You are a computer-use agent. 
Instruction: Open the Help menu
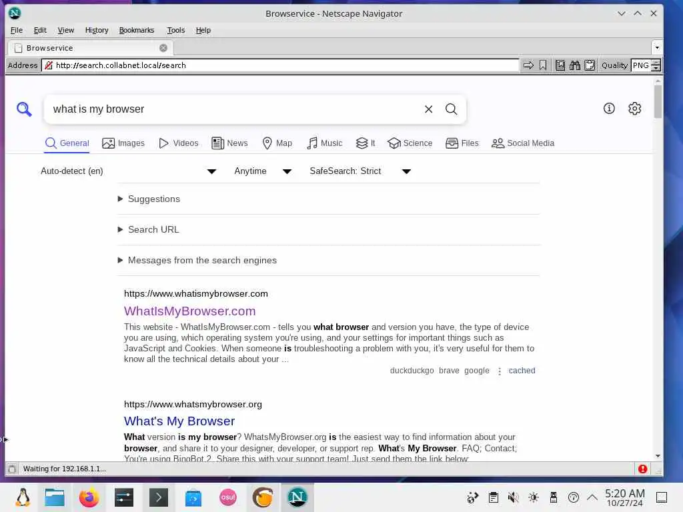click(203, 30)
